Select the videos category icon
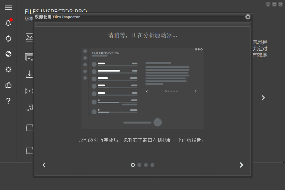285x190 pixels. pos(29,91)
